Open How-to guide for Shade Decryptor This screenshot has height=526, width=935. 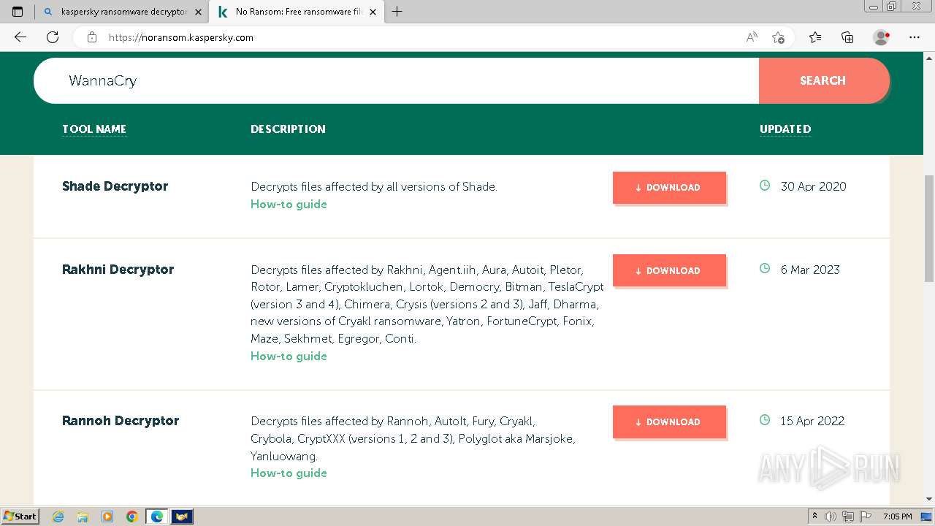[x=289, y=205]
